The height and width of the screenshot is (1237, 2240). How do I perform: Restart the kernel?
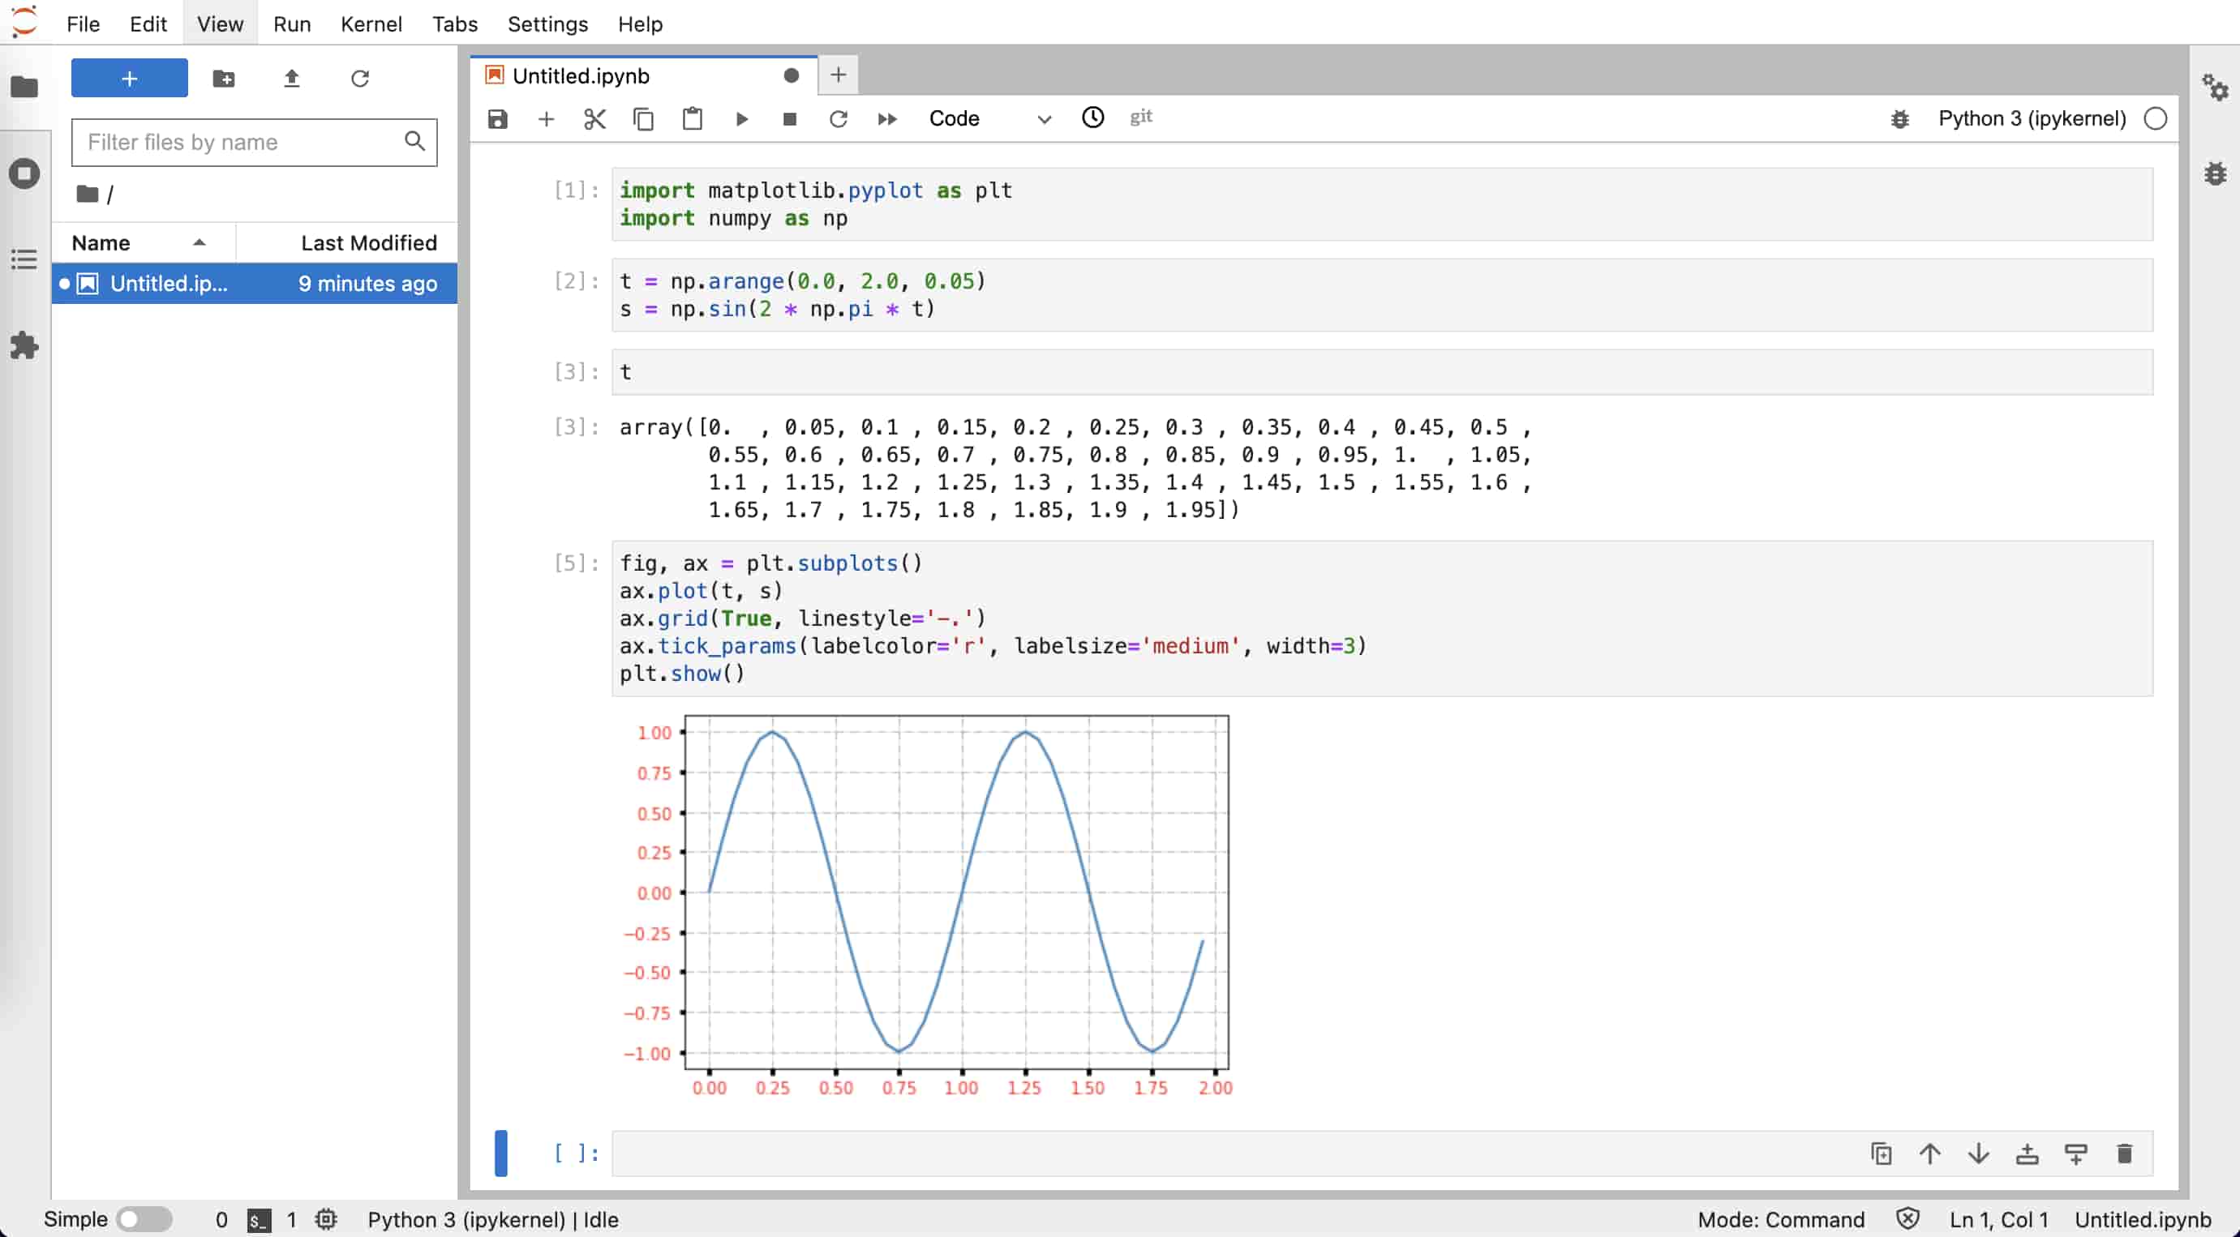click(x=839, y=119)
